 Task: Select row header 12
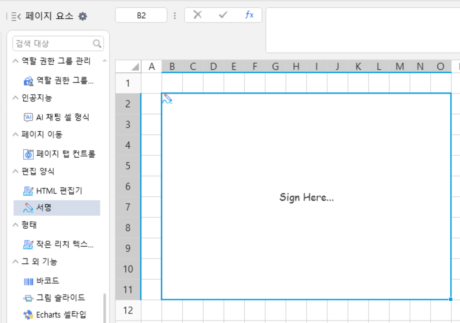tap(128, 310)
